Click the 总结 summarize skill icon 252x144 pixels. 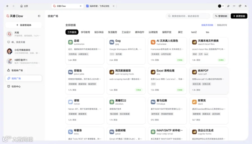click(70, 42)
